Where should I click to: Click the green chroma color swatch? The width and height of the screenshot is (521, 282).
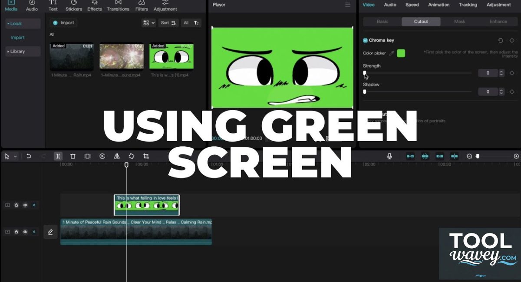pyautogui.click(x=401, y=53)
